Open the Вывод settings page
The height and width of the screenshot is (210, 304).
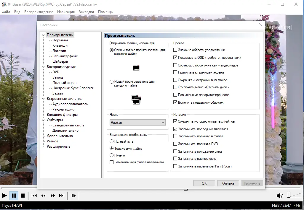57,77
